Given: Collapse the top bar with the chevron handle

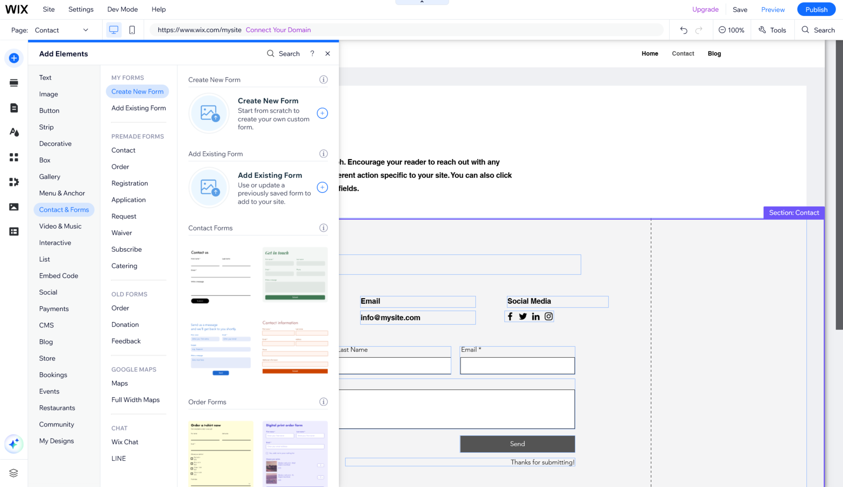Looking at the screenshot, I should pos(422,2).
